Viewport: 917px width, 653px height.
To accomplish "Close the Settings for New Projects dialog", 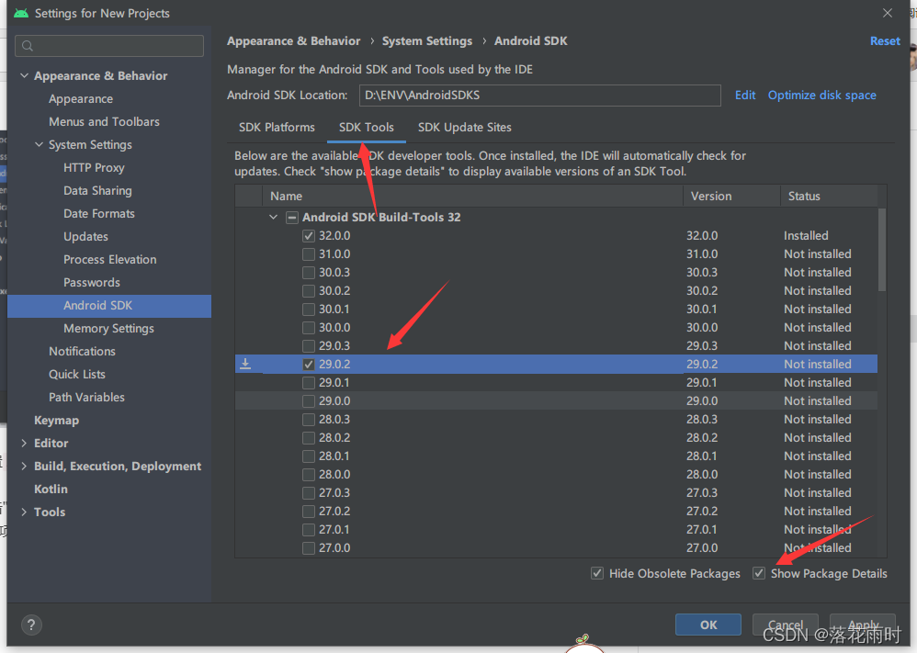I will pyautogui.click(x=888, y=13).
